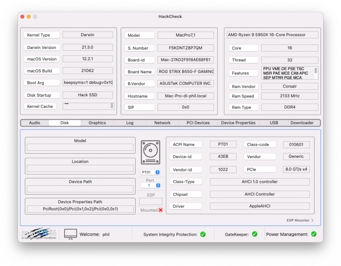
Task: Open the PCI Devices tab
Action: point(198,123)
